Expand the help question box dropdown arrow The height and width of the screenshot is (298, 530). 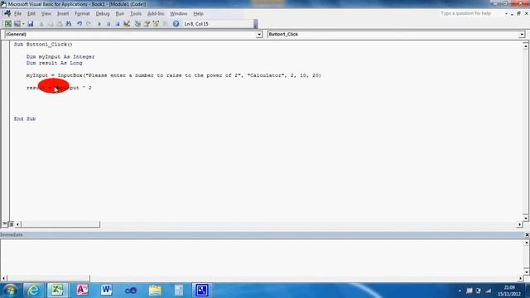coord(506,14)
